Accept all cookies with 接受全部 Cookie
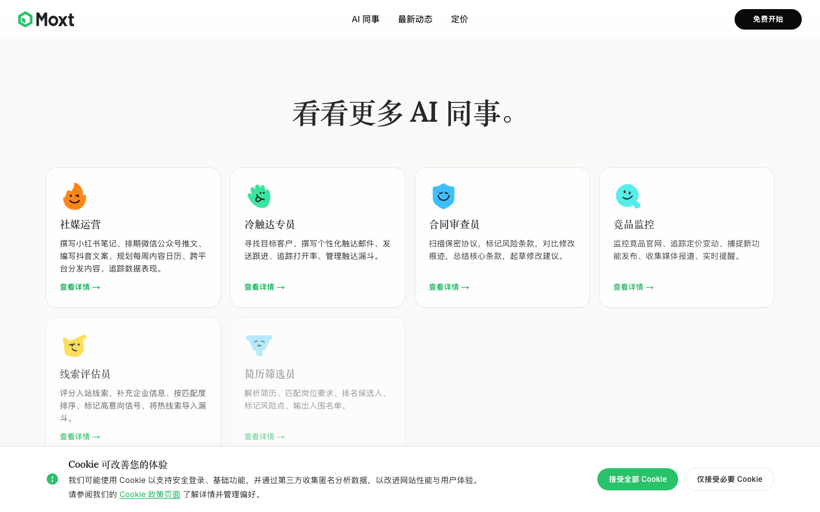The image size is (820, 512). [x=638, y=479]
